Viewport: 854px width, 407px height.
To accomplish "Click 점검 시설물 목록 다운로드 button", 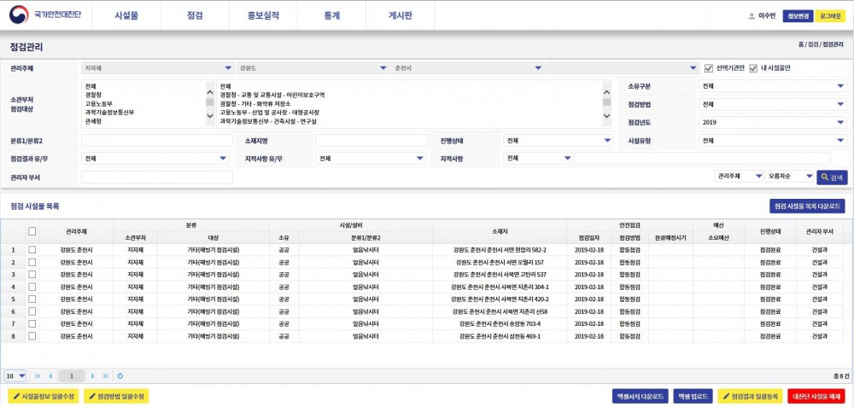I will click(807, 206).
